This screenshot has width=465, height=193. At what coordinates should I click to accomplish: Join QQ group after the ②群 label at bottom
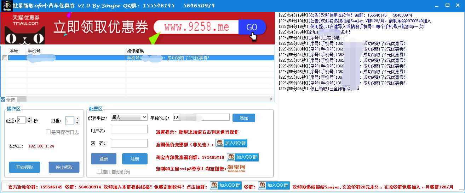coord(274,185)
